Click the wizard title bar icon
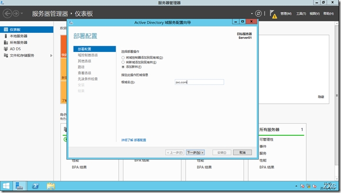Viewport: 341px width, 193px height. [71, 22]
